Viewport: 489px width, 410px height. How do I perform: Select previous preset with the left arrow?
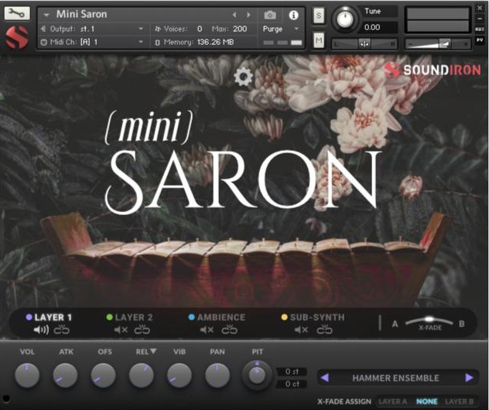click(325, 378)
